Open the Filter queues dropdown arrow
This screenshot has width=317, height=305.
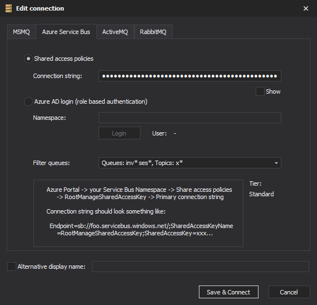[x=276, y=163]
